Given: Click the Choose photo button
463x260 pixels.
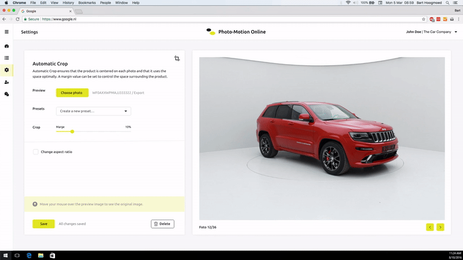Looking at the screenshot, I should coord(72,92).
